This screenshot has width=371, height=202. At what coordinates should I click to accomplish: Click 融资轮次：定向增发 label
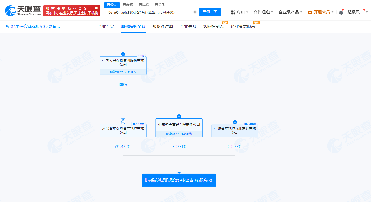pyautogui.click(x=123, y=72)
